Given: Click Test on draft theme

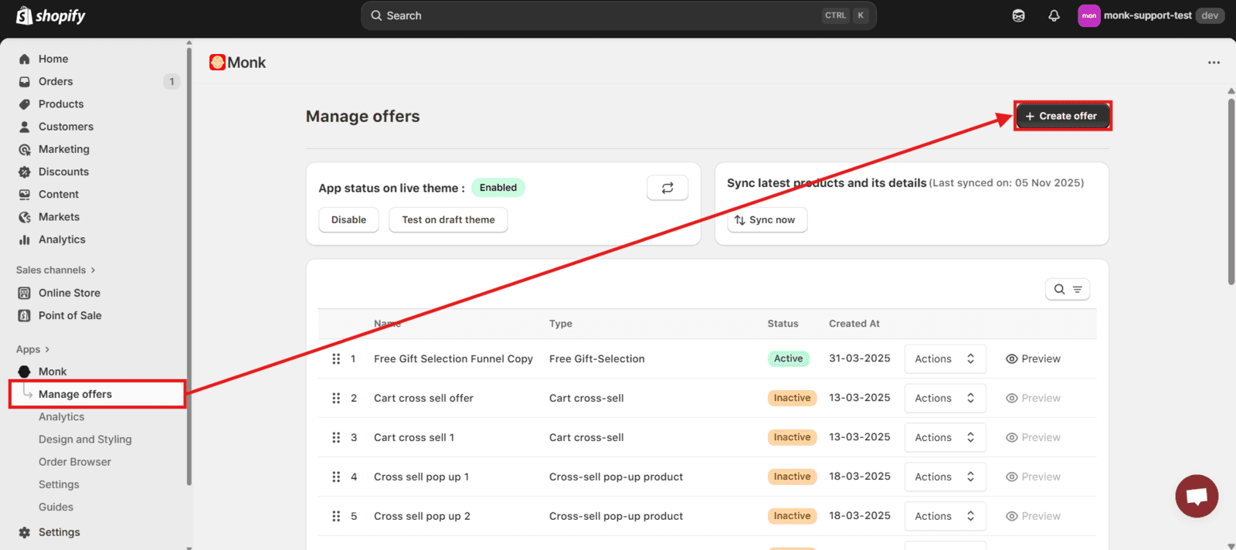Looking at the screenshot, I should click(x=448, y=220).
